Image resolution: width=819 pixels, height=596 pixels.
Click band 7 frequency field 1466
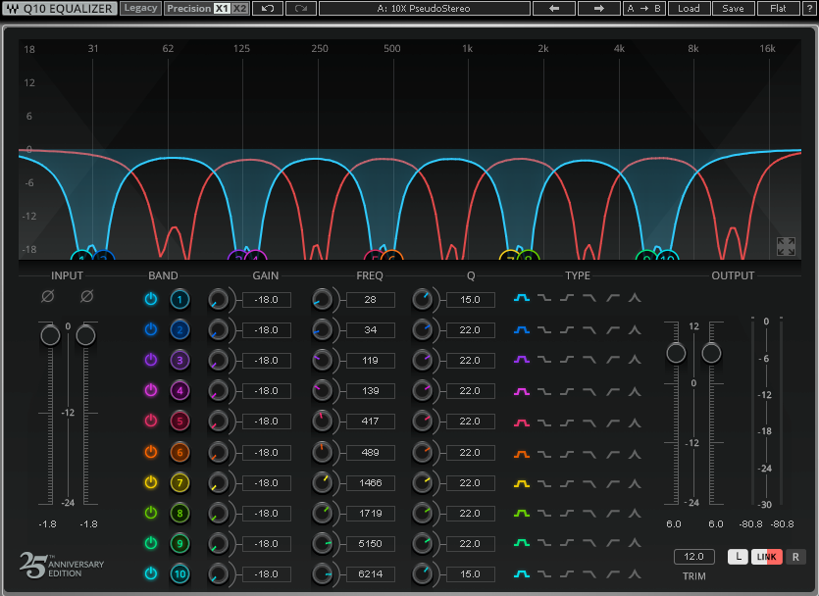tap(371, 482)
